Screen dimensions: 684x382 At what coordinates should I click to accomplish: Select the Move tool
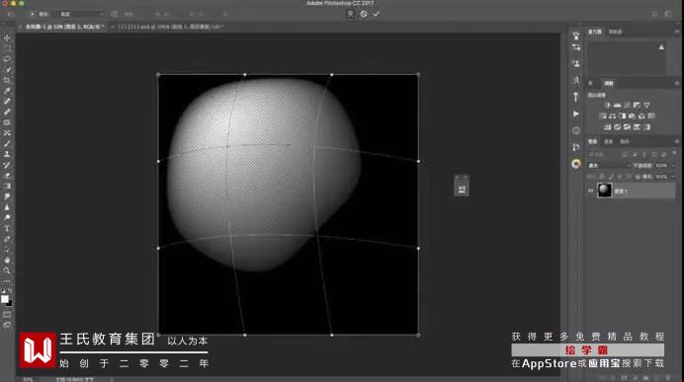(x=7, y=38)
